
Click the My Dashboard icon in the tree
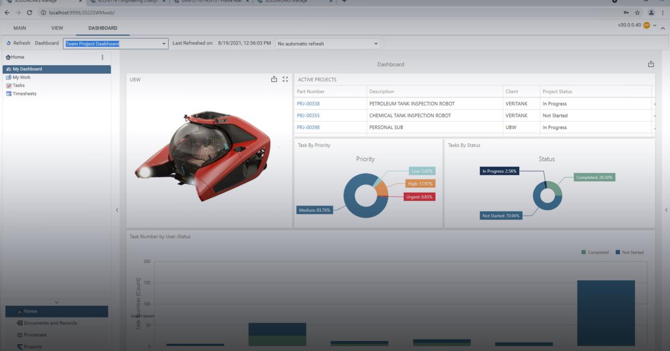point(8,69)
